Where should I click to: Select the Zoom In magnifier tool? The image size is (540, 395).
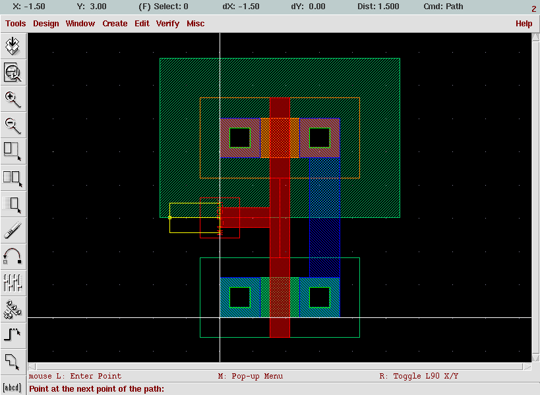(x=13, y=99)
